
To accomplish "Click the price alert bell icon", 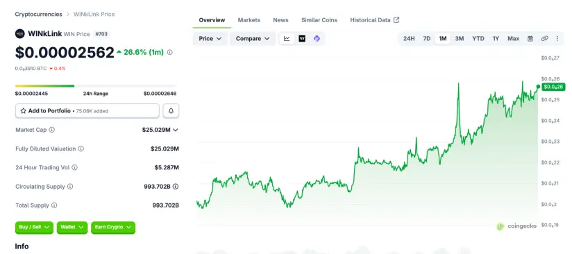I will tap(171, 110).
